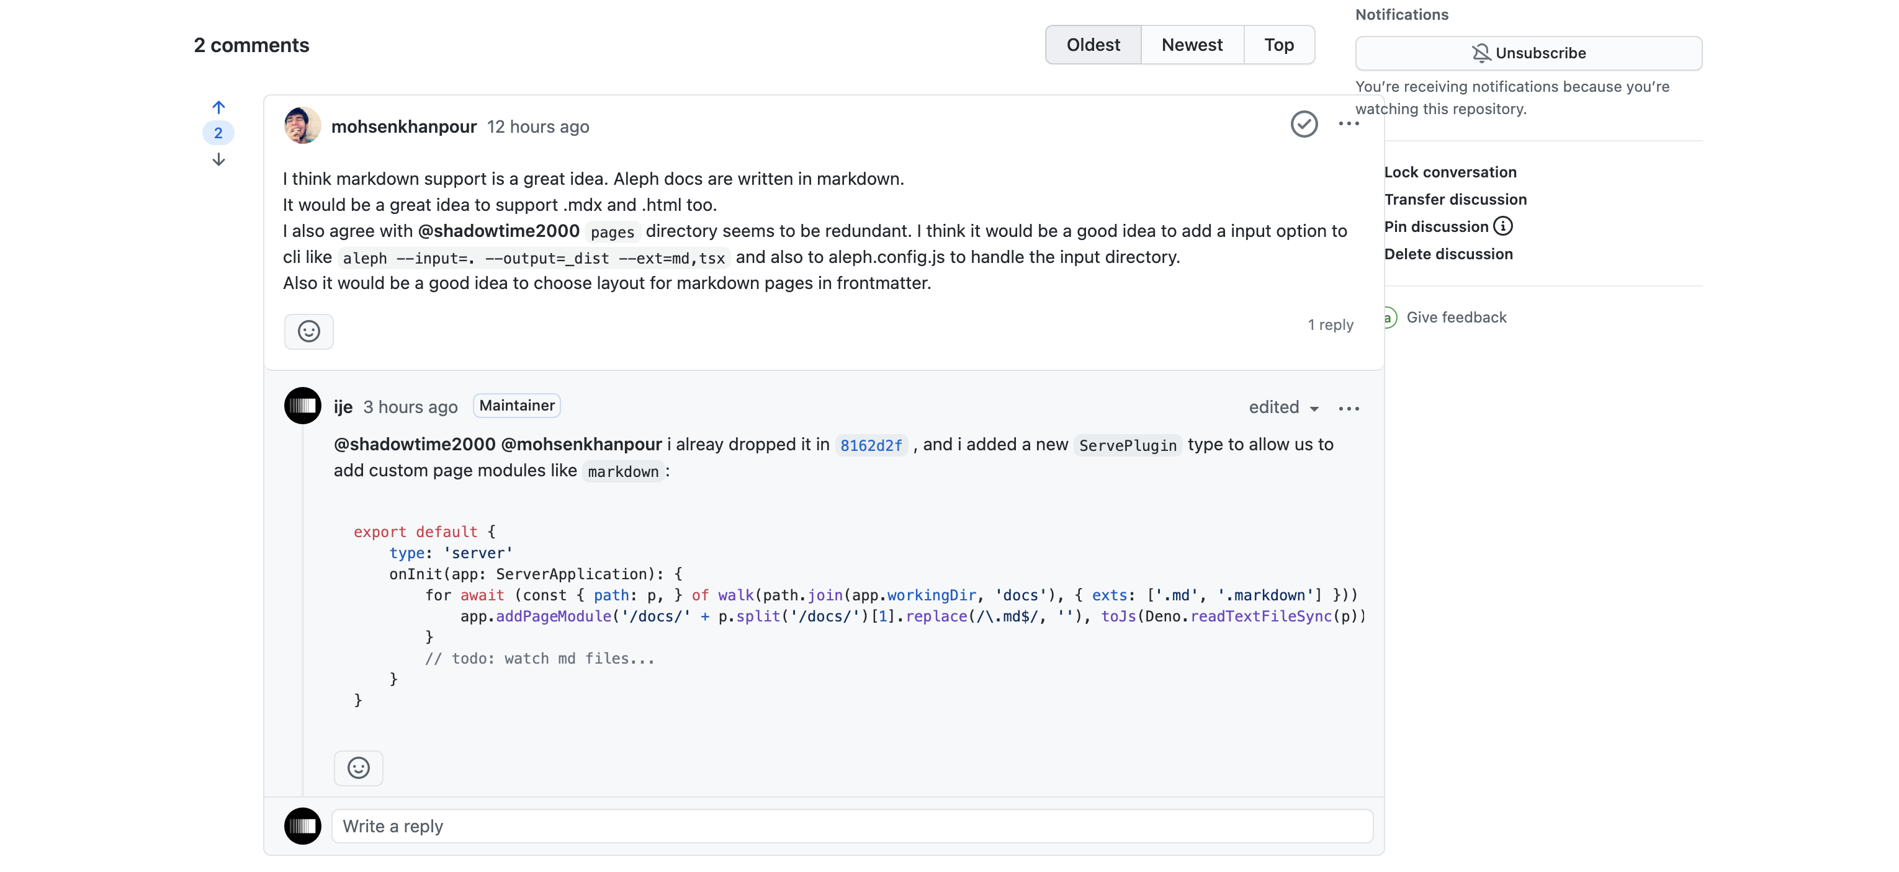Switch to Newest comment sorting

click(1192, 44)
